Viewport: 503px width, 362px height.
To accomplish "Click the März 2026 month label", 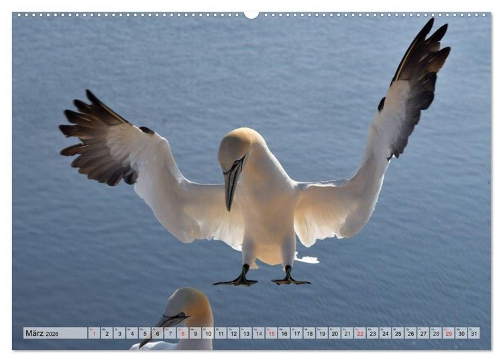I will [x=42, y=333].
